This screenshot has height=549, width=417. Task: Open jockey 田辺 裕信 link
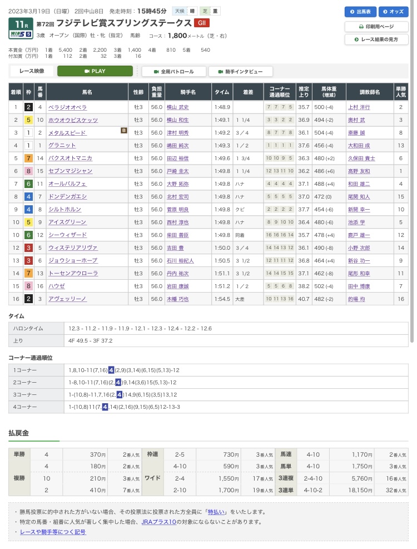pyautogui.click(x=178, y=159)
